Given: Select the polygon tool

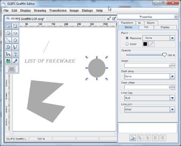Looking at the screenshot, I should [x=15, y=40].
